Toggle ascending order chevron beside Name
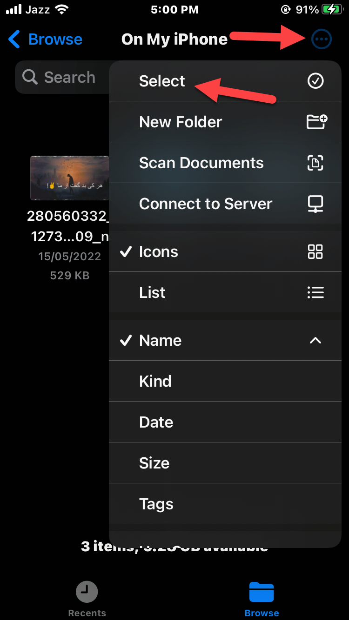This screenshot has width=349, height=620. coord(315,341)
